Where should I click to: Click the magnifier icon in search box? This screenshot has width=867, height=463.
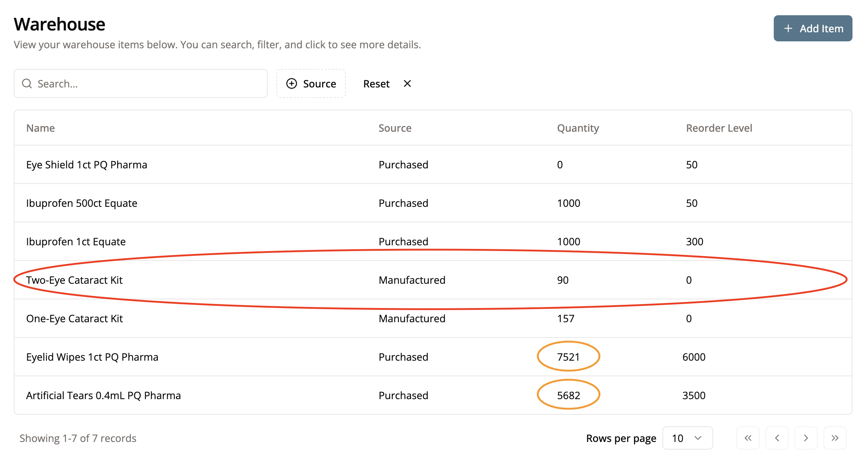[27, 84]
